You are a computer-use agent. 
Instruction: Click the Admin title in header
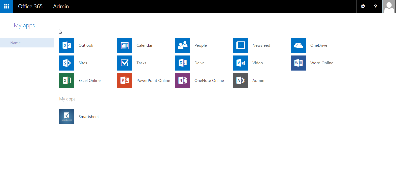pyautogui.click(x=61, y=6)
